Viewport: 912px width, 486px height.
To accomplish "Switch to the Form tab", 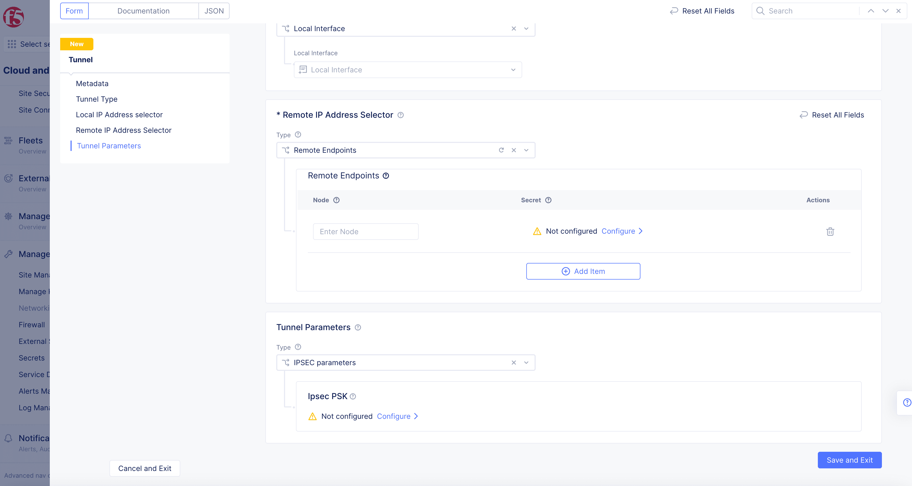I will [74, 11].
